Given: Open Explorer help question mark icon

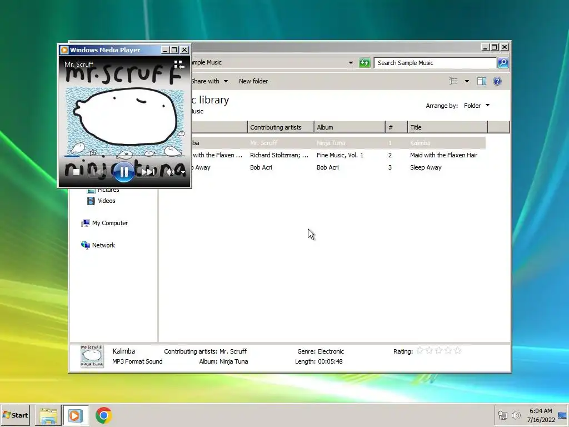Looking at the screenshot, I should [497, 81].
